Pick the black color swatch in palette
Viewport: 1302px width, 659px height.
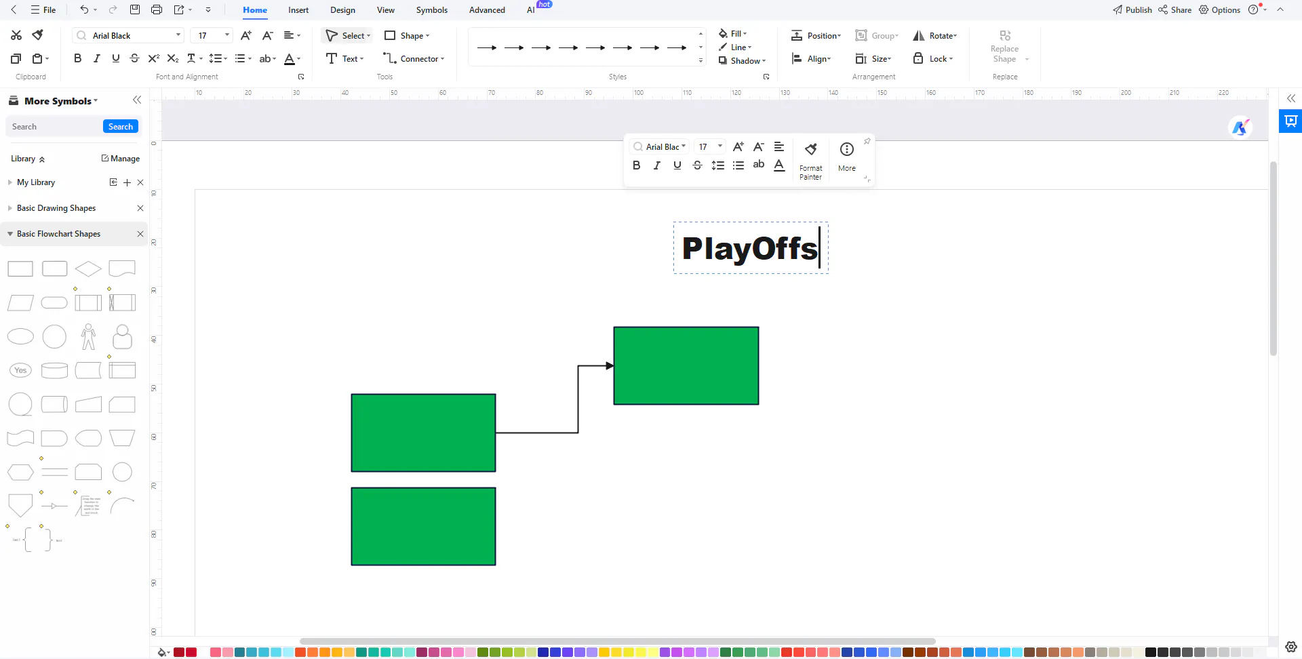[1151, 652]
